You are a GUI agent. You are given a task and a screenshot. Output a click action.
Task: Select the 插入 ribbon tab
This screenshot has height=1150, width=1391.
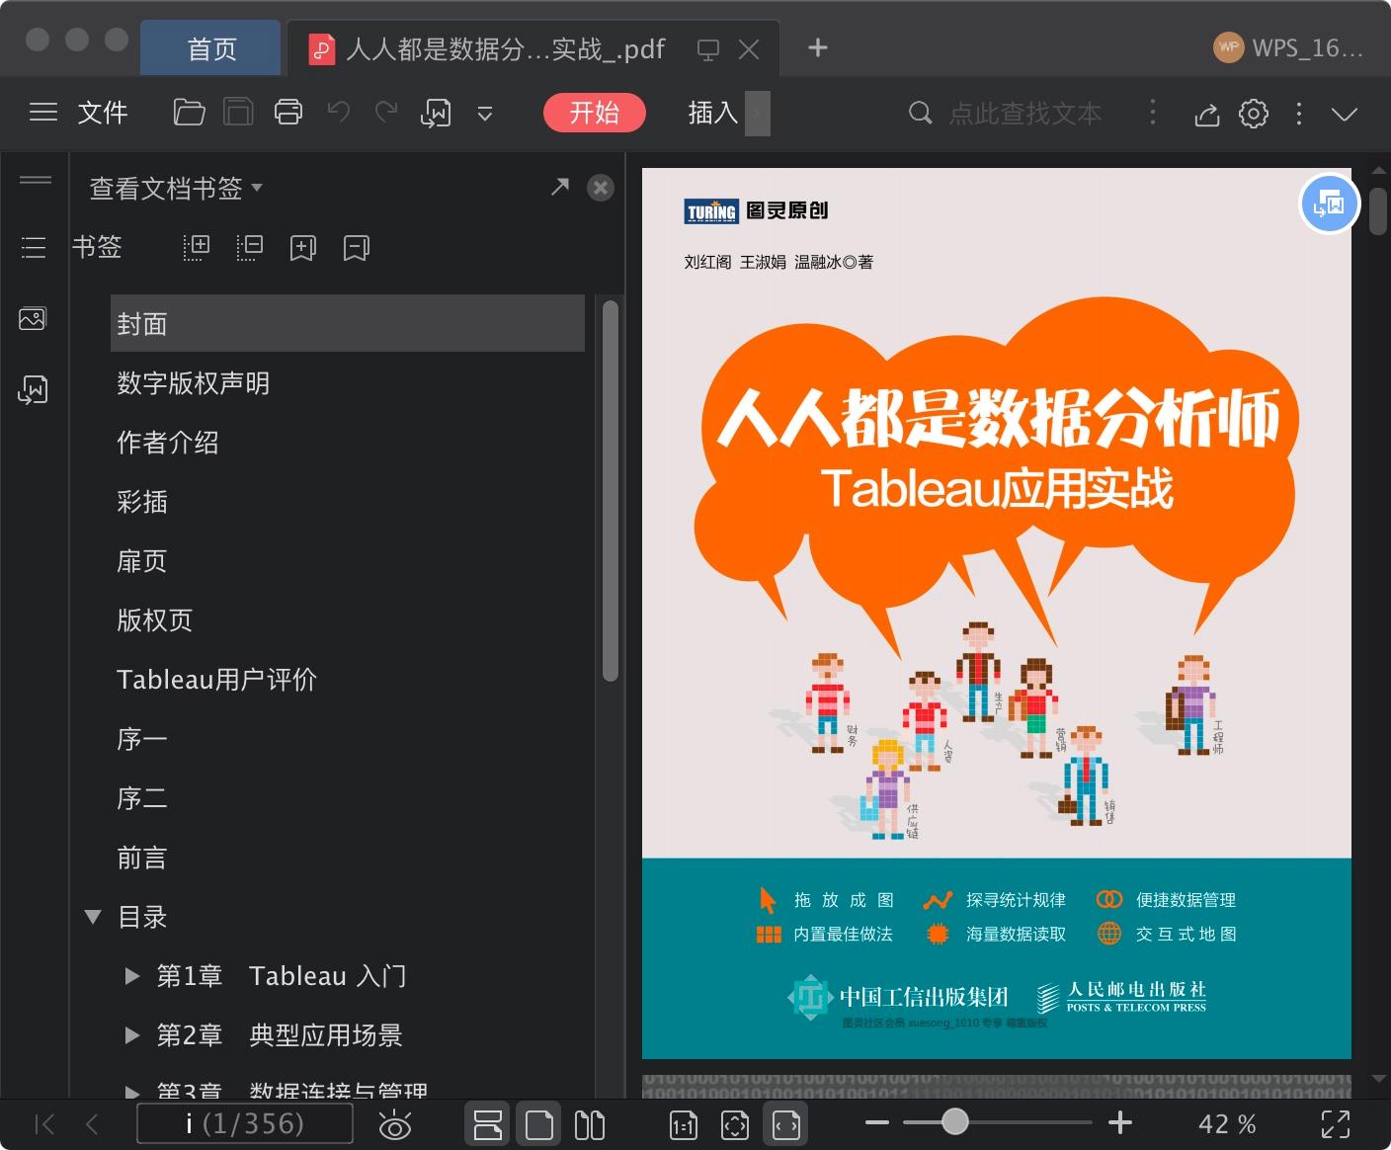(713, 113)
